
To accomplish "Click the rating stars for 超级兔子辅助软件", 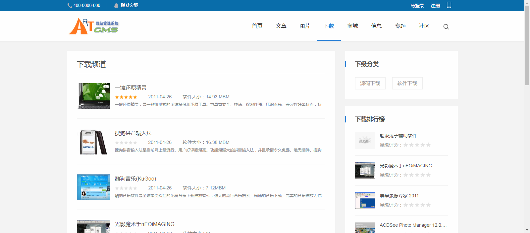I will pyautogui.click(x=417, y=145).
